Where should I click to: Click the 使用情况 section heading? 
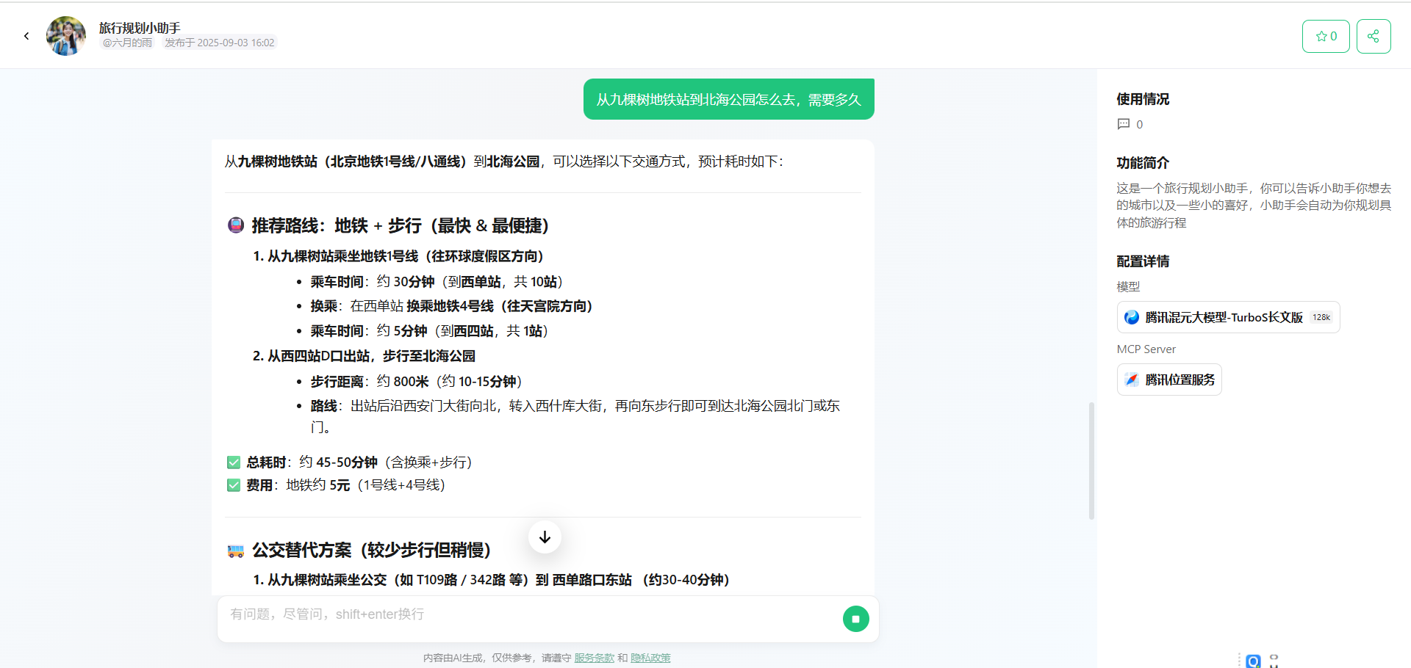[1143, 99]
